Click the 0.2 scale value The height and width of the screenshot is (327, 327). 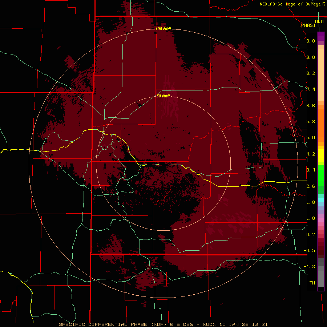[x=311, y=235]
